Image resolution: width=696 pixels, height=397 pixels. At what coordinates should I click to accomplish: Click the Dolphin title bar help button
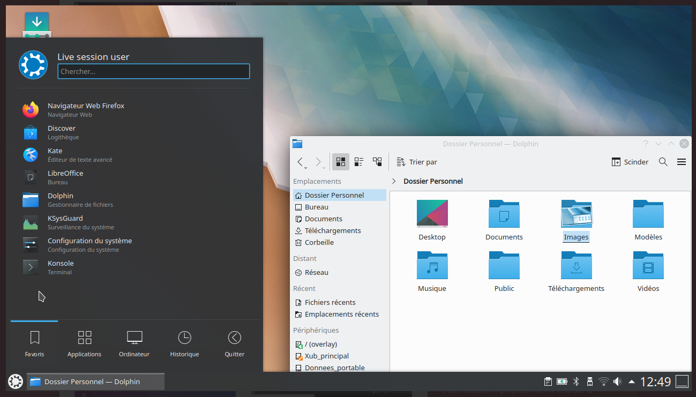point(646,144)
